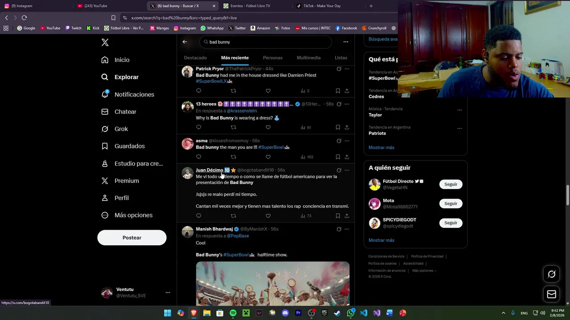
Task: Open Chatear in sidebar
Action: (x=118, y=112)
